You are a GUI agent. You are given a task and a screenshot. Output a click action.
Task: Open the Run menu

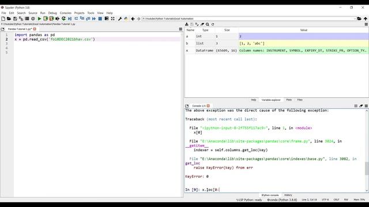click(x=43, y=13)
